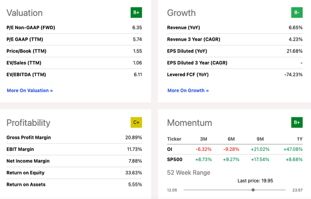
Task: Click the Growth B- grade badge
Action: [297, 13]
